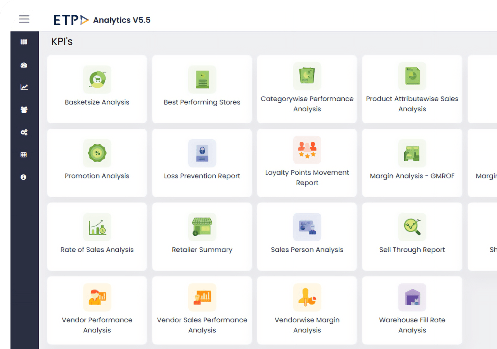
Task: Open the settings gears icon in sidebar
Action: [24, 133]
